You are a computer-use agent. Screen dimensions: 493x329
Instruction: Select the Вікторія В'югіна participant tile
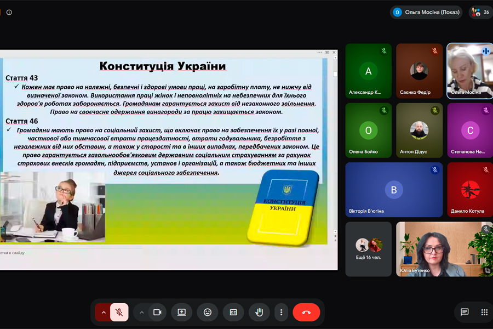(x=394, y=190)
